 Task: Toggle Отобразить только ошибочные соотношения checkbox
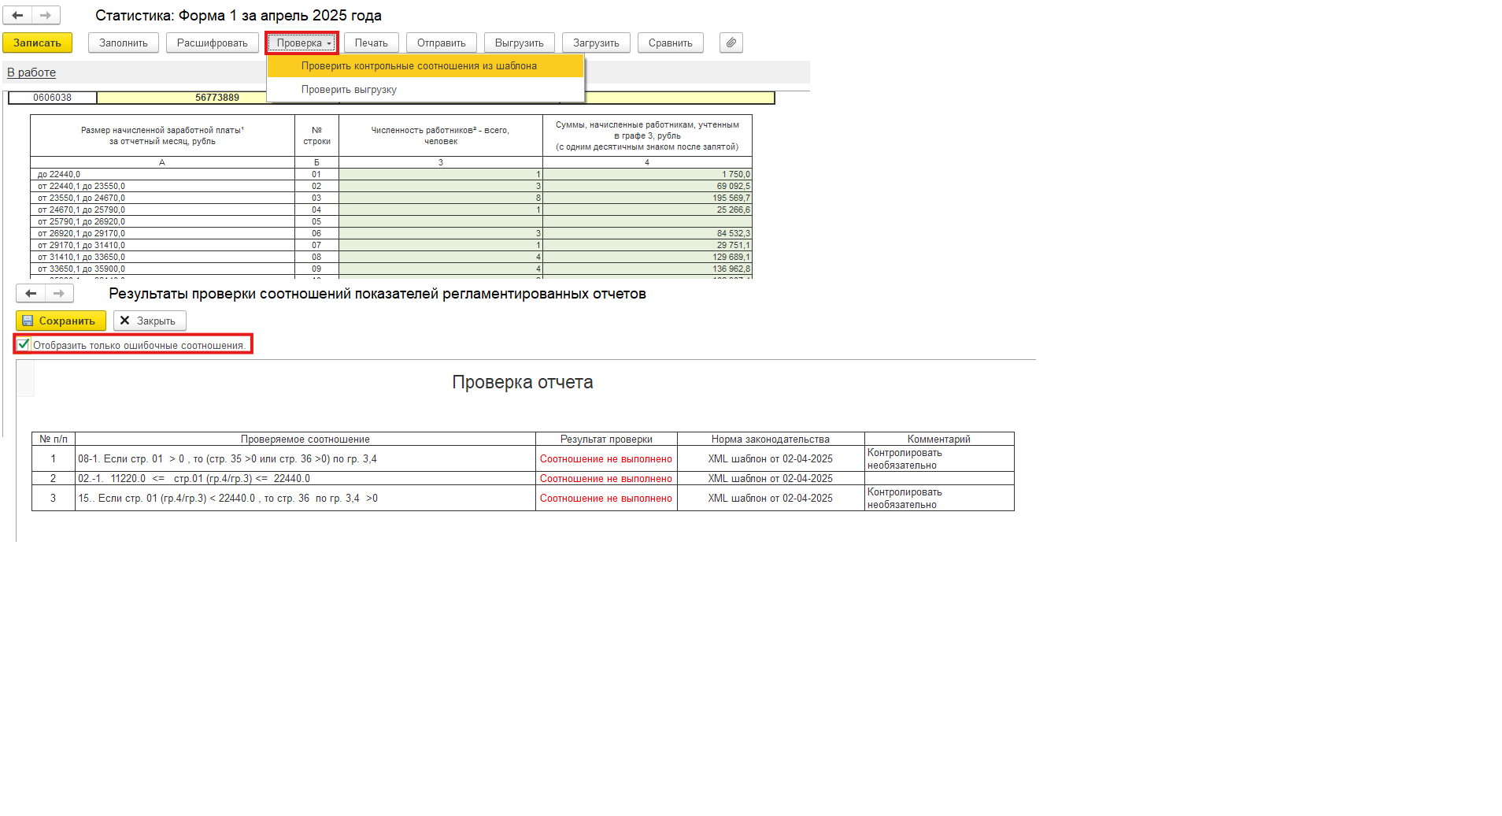point(24,344)
